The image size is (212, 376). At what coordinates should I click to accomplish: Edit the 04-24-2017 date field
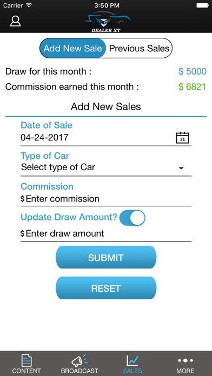pos(106,138)
